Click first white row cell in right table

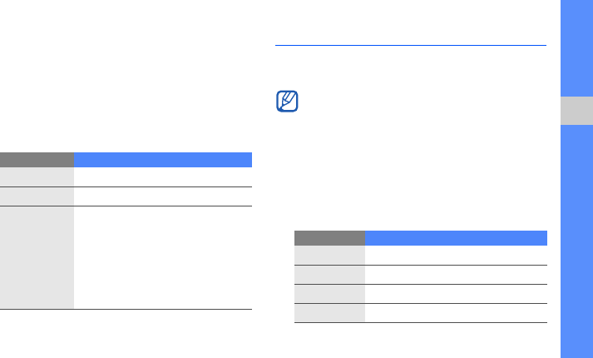point(456,255)
